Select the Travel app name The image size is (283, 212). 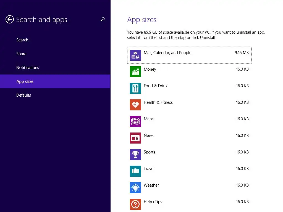click(x=149, y=169)
